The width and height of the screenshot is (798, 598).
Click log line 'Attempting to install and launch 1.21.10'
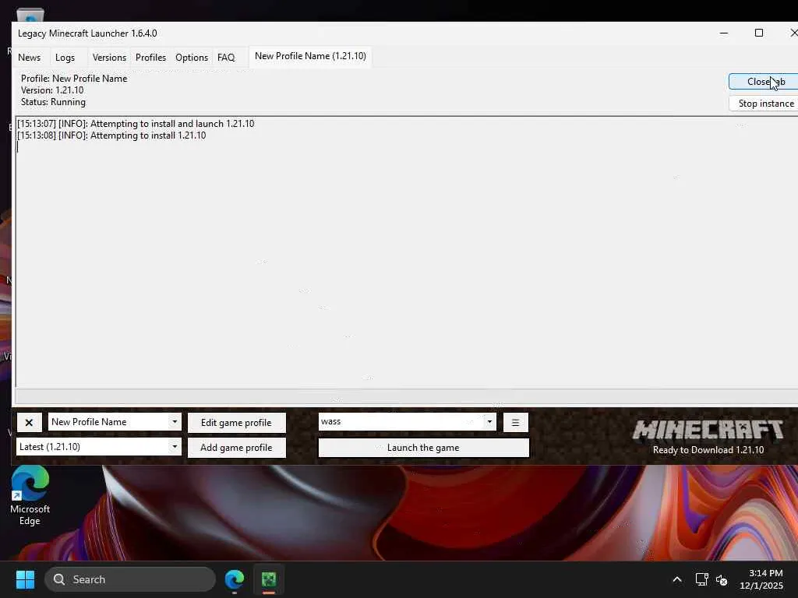click(x=136, y=124)
